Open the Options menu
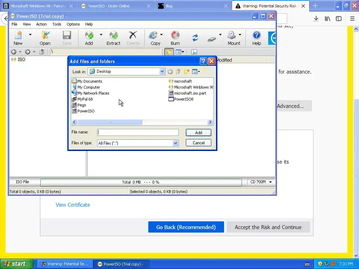Screen dimensions: 359x269 (x=73, y=24)
